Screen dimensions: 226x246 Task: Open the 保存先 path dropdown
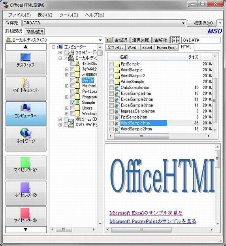tap(183, 23)
